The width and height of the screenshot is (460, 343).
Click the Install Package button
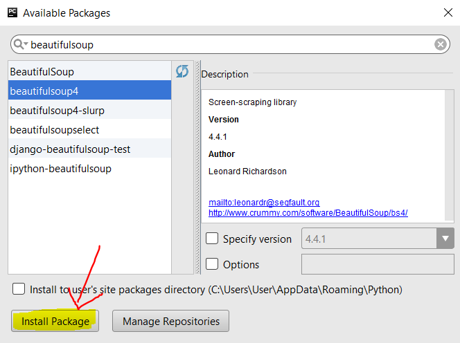(55, 321)
